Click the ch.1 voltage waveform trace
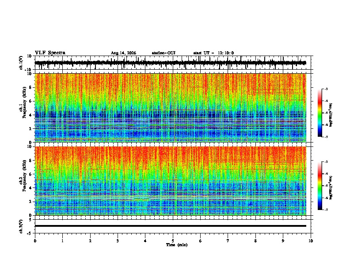Image resolution: width=350 pixels, height=270 pixels. click(170, 63)
